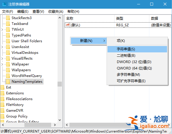Click the VirtualDesktops folder icon

pos(8,53)
